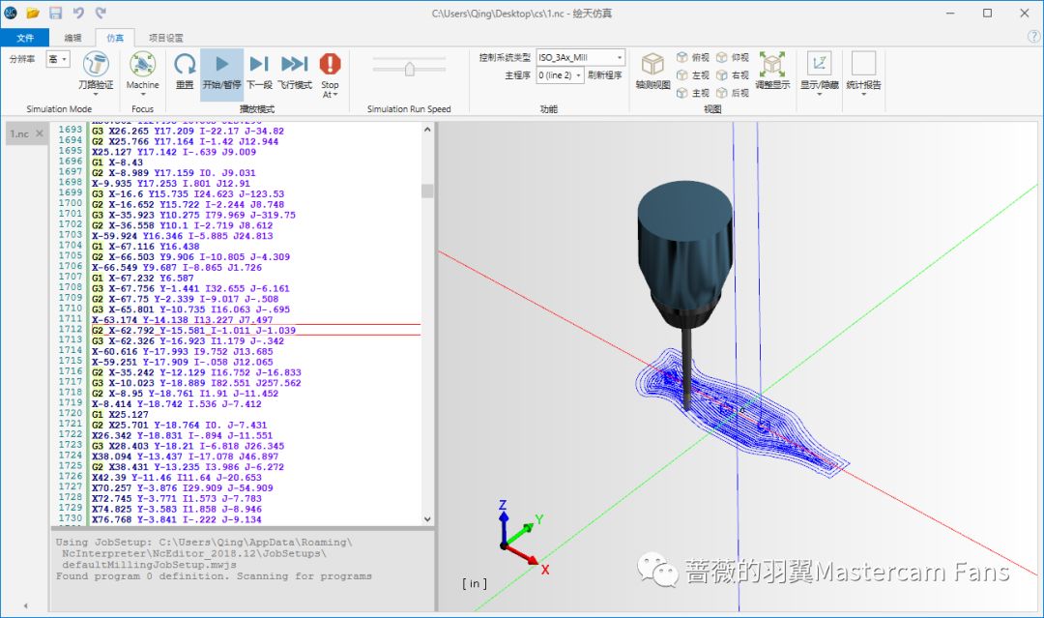Image resolution: width=1044 pixels, height=618 pixels.
Task: Click the [ in ] units label
Action: [x=474, y=583]
